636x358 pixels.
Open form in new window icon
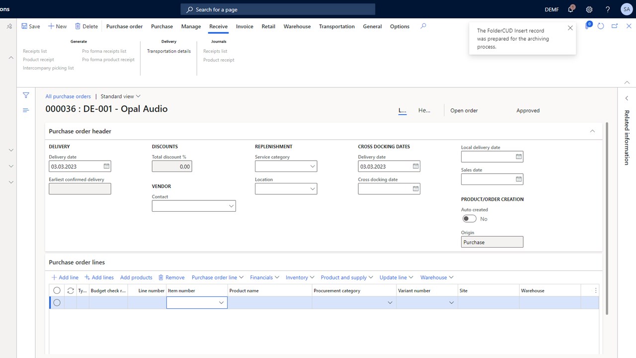point(615,26)
